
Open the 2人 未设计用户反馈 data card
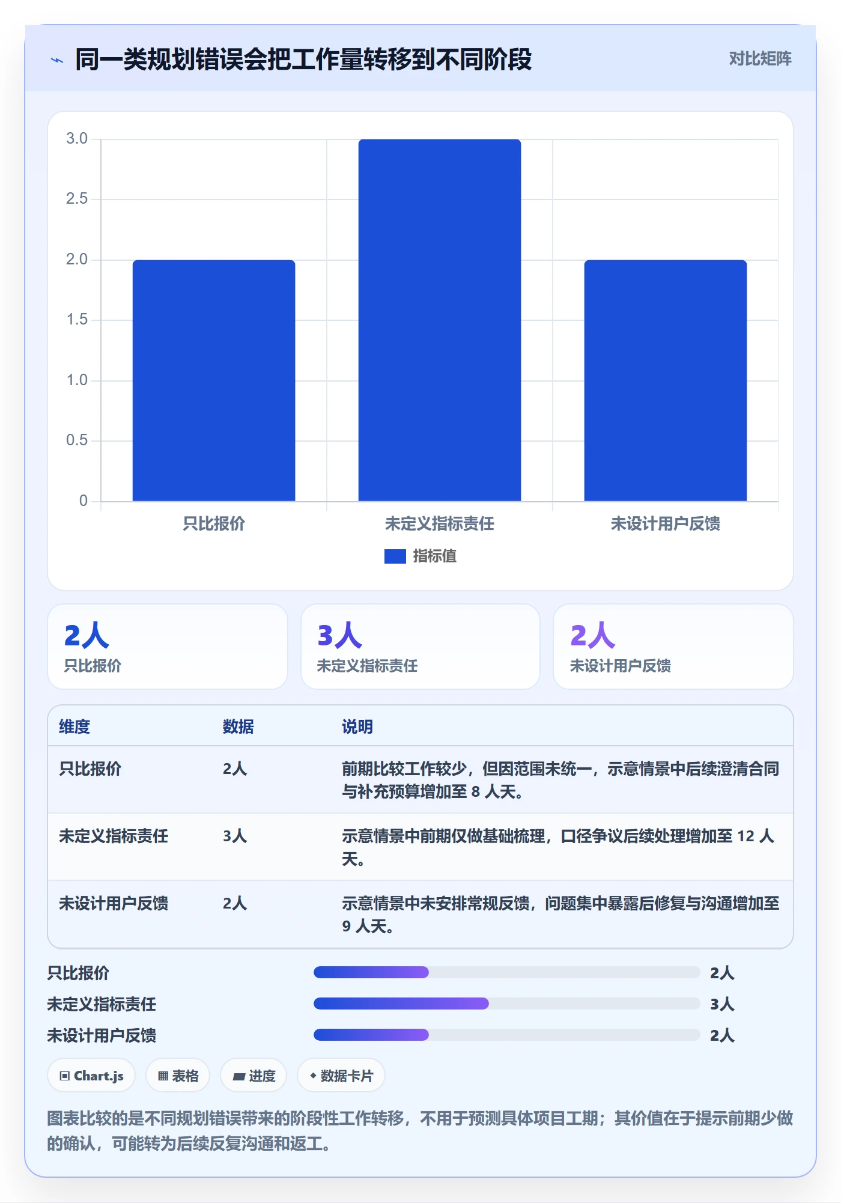click(673, 647)
